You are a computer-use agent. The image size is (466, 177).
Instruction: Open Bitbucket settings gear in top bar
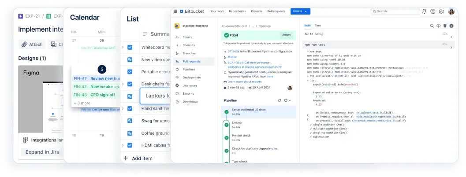tap(441, 11)
